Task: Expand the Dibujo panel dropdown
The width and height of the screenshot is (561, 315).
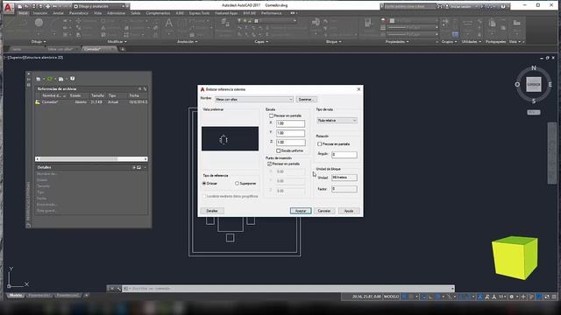Action: click(x=39, y=42)
